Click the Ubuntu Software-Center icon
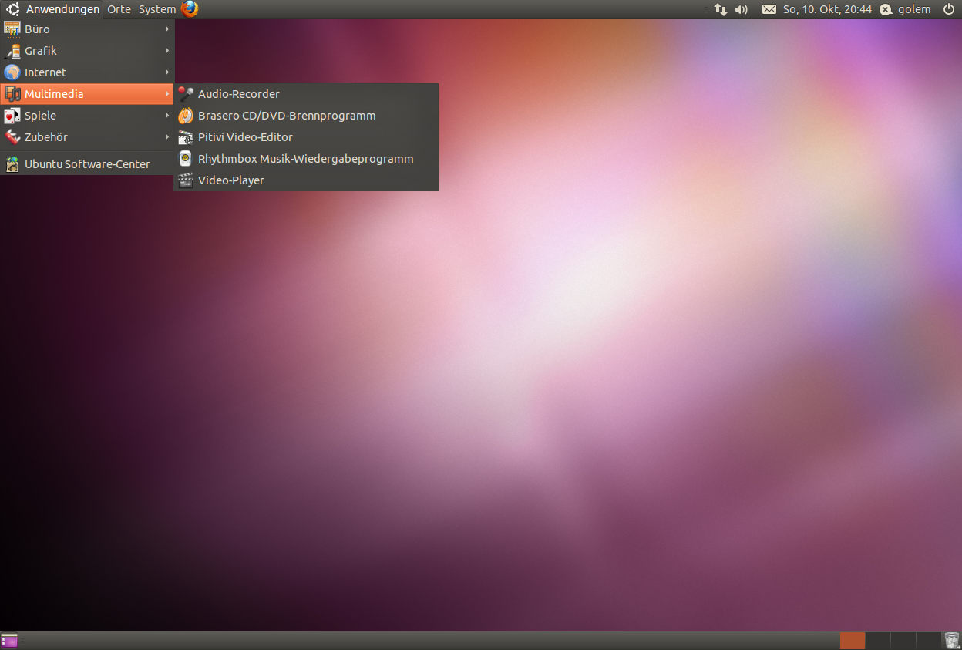 [12, 164]
